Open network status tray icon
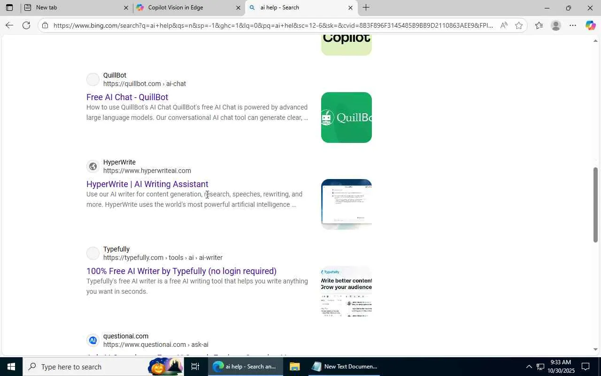Image resolution: width=601 pixels, height=376 pixels. 540,367
